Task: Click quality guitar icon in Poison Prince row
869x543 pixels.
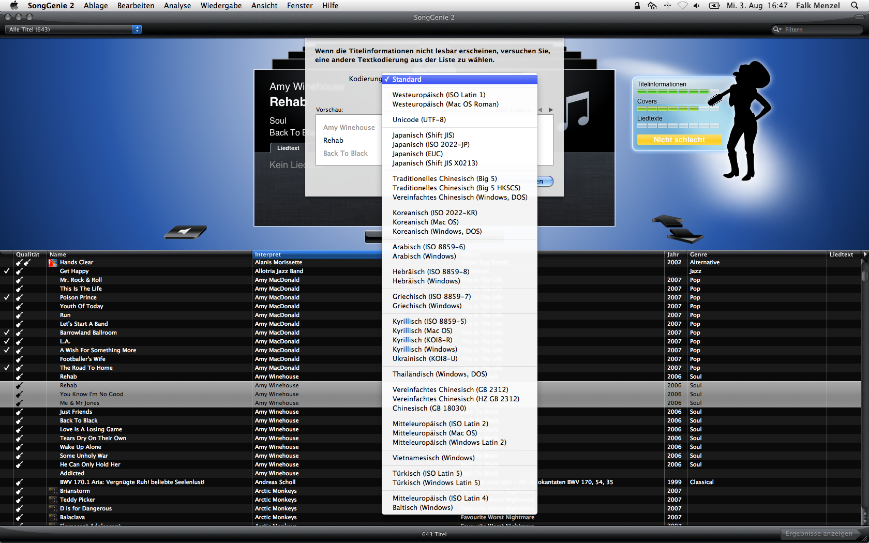Action: 19,298
